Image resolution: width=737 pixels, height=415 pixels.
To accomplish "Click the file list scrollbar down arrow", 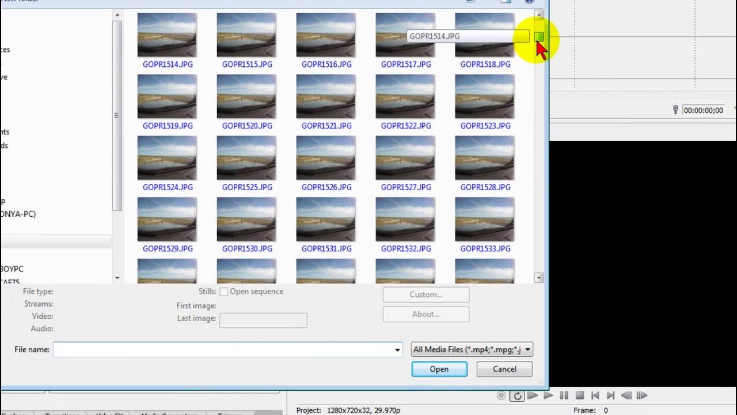I will click(x=539, y=278).
